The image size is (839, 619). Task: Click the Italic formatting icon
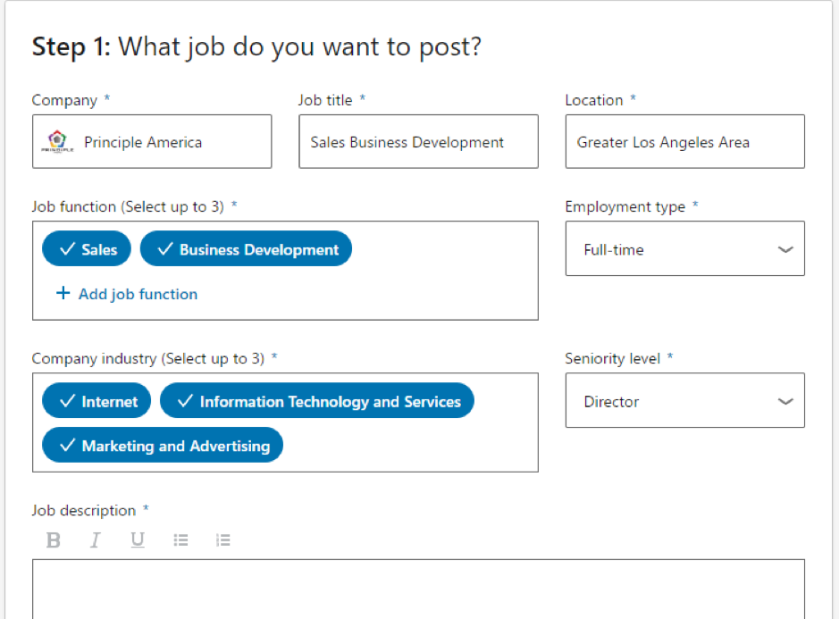coord(96,540)
